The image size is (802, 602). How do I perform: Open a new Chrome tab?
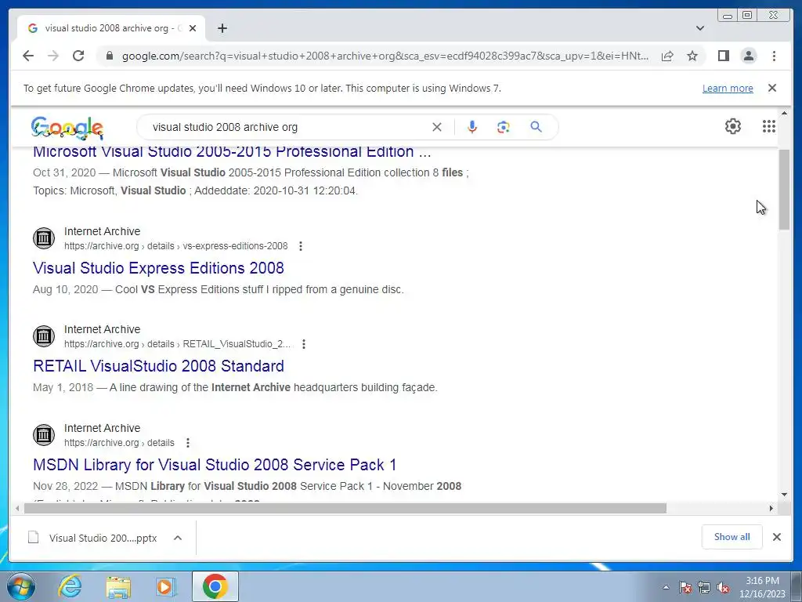(x=222, y=28)
